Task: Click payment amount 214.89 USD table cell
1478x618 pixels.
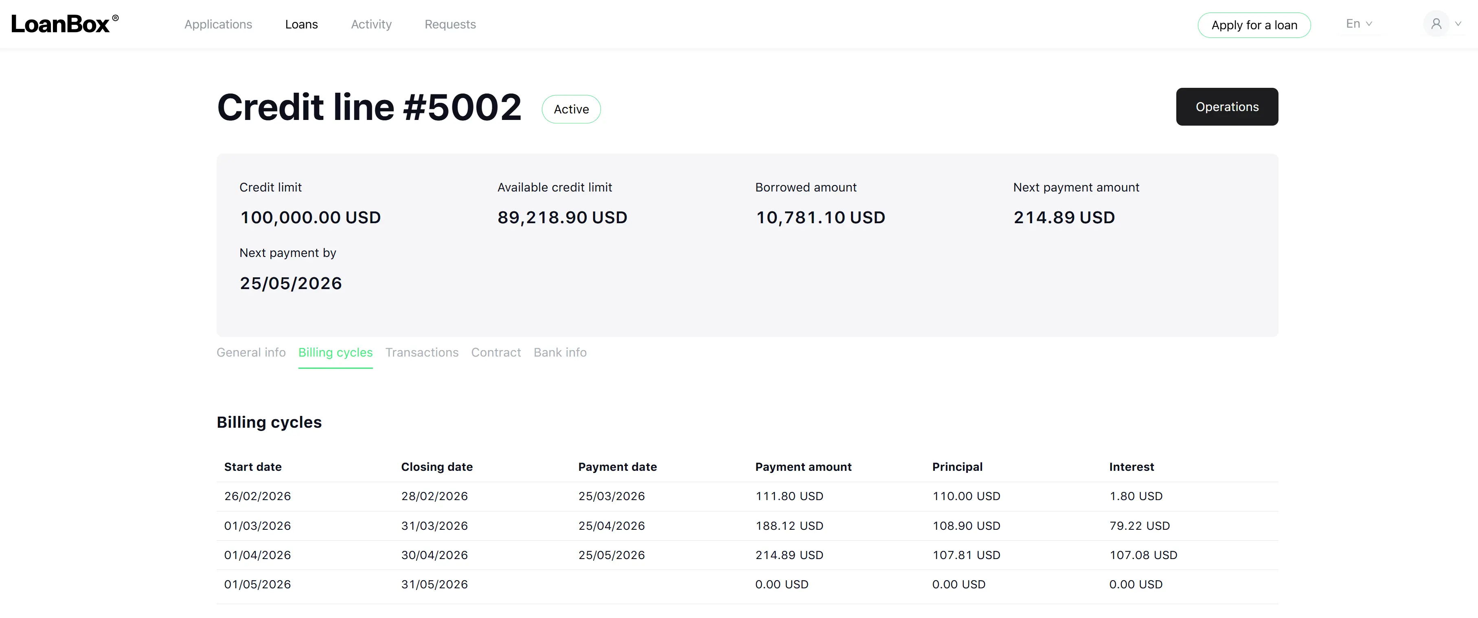Action: (x=789, y=555)
